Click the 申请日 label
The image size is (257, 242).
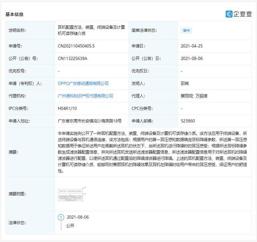(x=138, y=46)
